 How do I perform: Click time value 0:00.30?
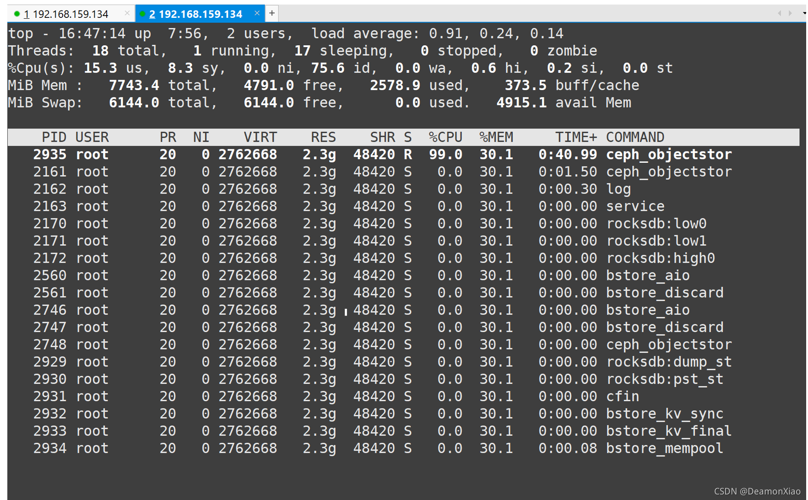pos(568,189)
